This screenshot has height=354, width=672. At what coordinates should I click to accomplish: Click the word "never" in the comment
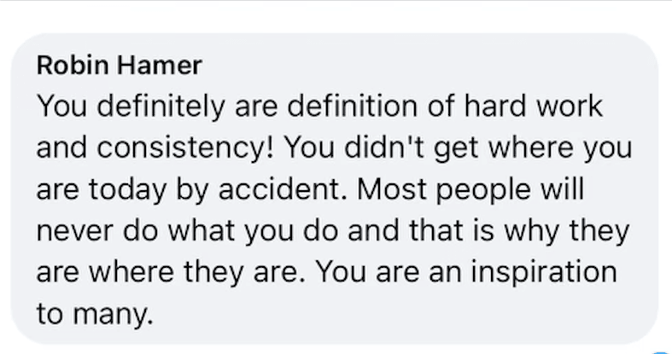pos(75,230)
